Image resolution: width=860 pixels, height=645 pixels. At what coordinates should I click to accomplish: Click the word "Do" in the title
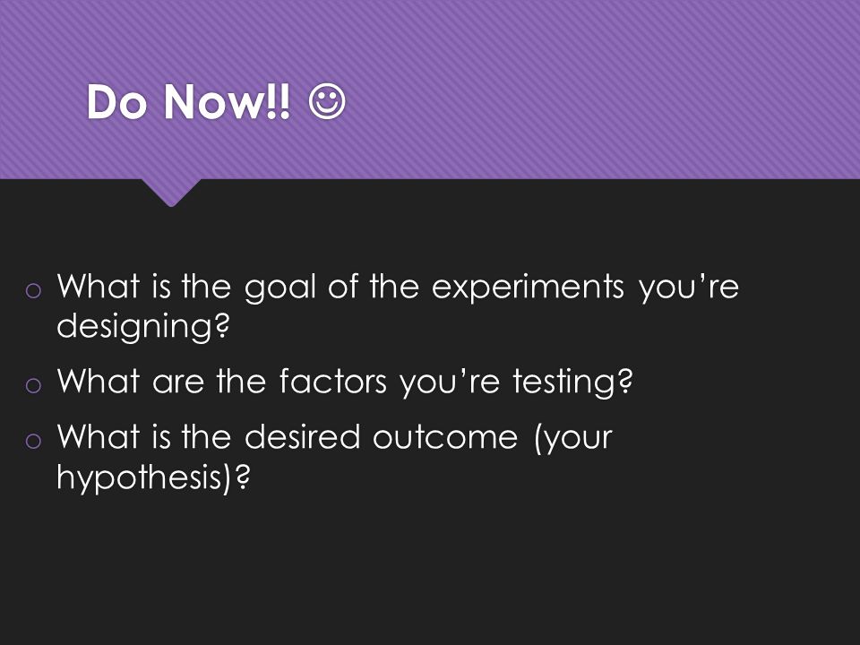[x=116, y=102]
